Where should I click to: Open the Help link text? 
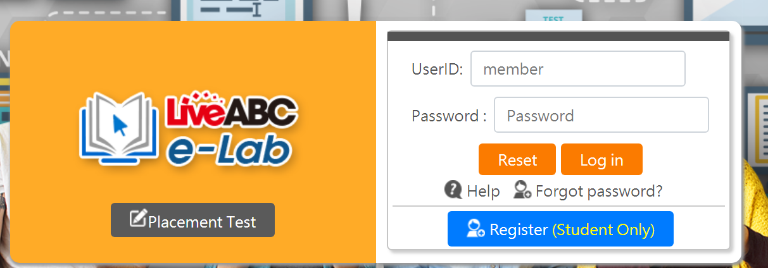[483, 191]
